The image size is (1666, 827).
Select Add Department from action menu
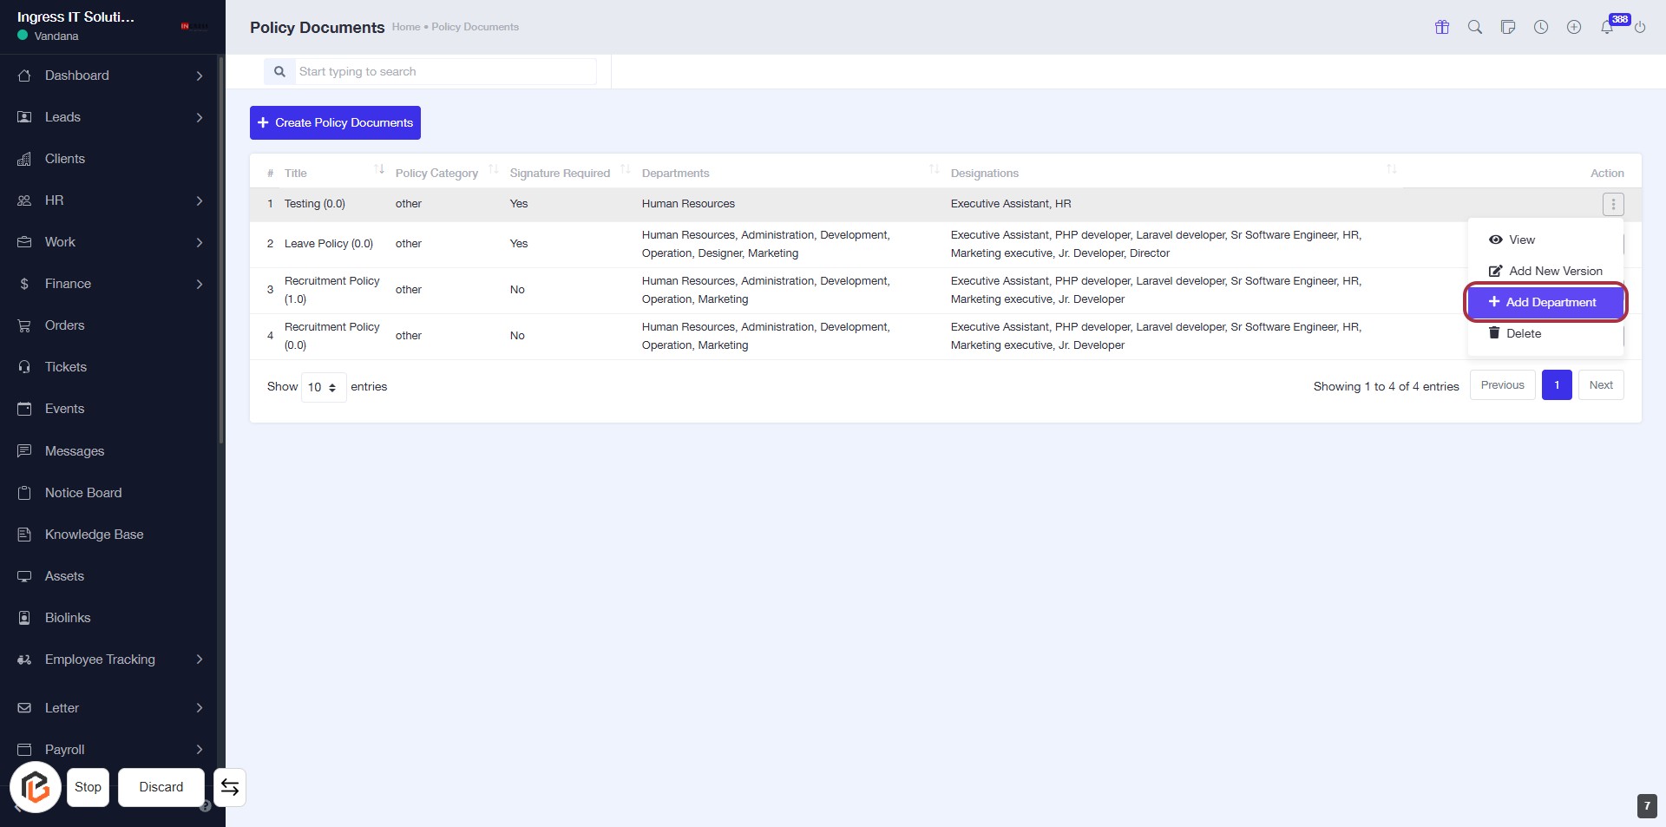1545,302
